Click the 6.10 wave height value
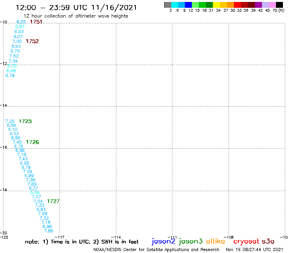 tap(13, 129)
